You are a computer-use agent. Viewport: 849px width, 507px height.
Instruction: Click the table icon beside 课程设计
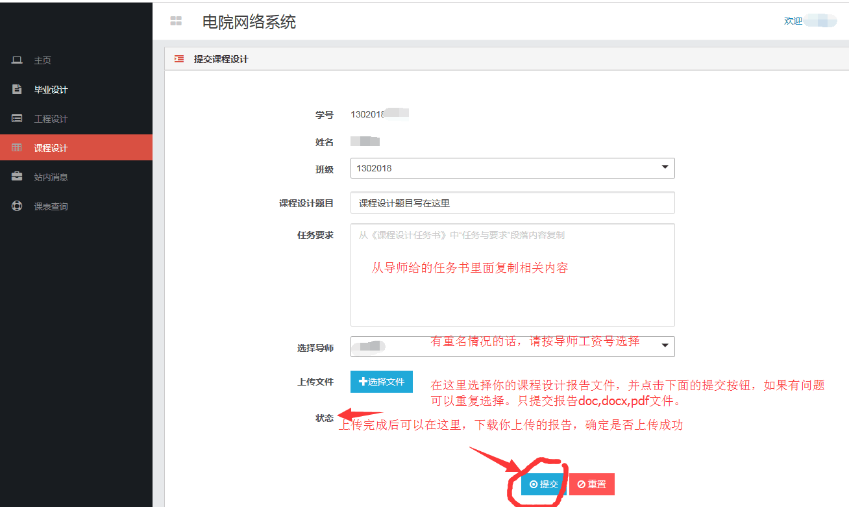(17, 148)
